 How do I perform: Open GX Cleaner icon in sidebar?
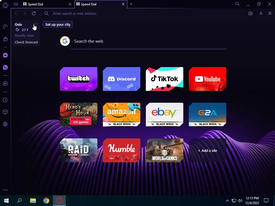pyautogui.click(x=5, y=39)
